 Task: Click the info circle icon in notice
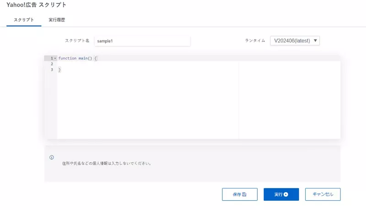coord(52,157)
